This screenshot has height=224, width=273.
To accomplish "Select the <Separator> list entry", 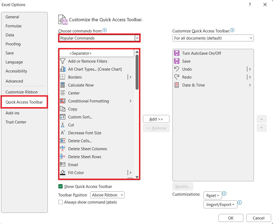I will (x=97, y=53).
